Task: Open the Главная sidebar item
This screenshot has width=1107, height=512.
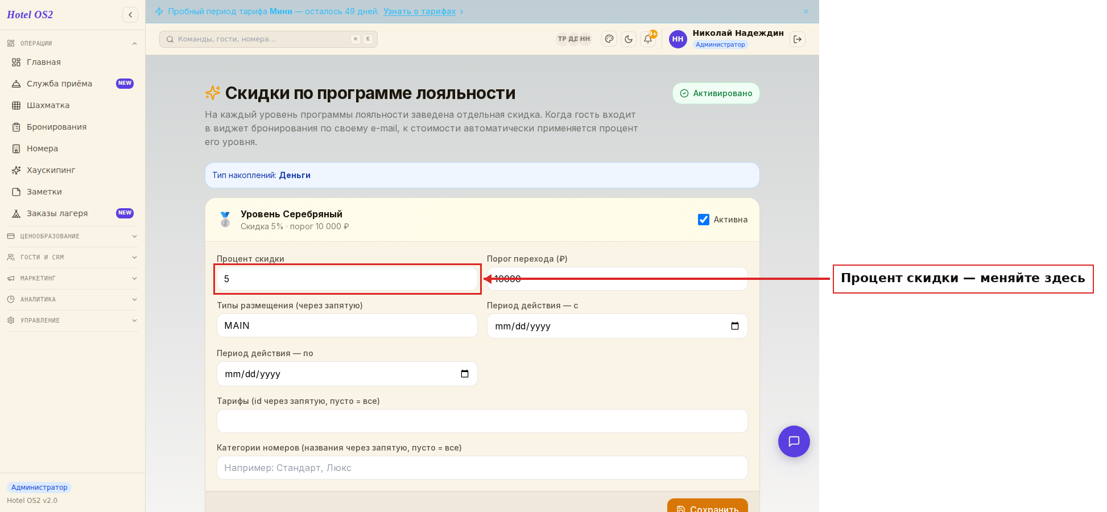Action: [72, 62]
